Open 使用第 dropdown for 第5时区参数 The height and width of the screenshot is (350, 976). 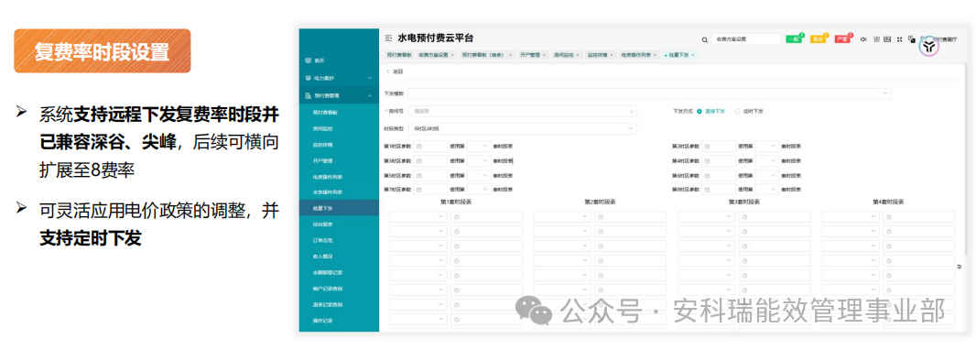[479, 175]
